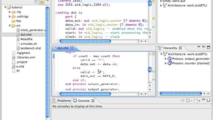Click up arrow of upper editor vertical scrollbar

pyautogui.click(x=150, y=33)
